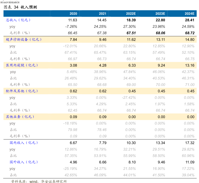Click the overseas share value 39.04%
The width and height of the screenshot is (199, 183).
[188, 175]
